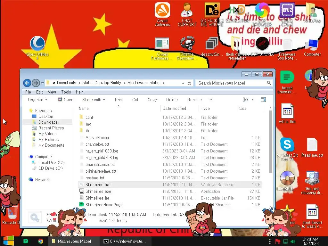Click Copy in the toolbar
This screenshot has width=328, height=246.
click(x=152, y=100)
